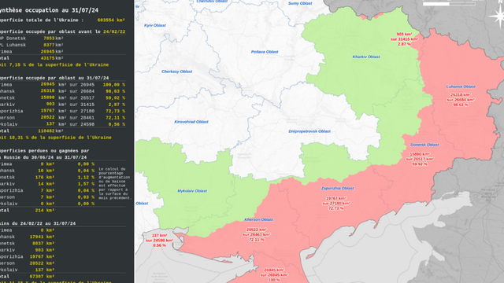Click the map scale bar
Screen dimensions: 504x283
[449, 4]
